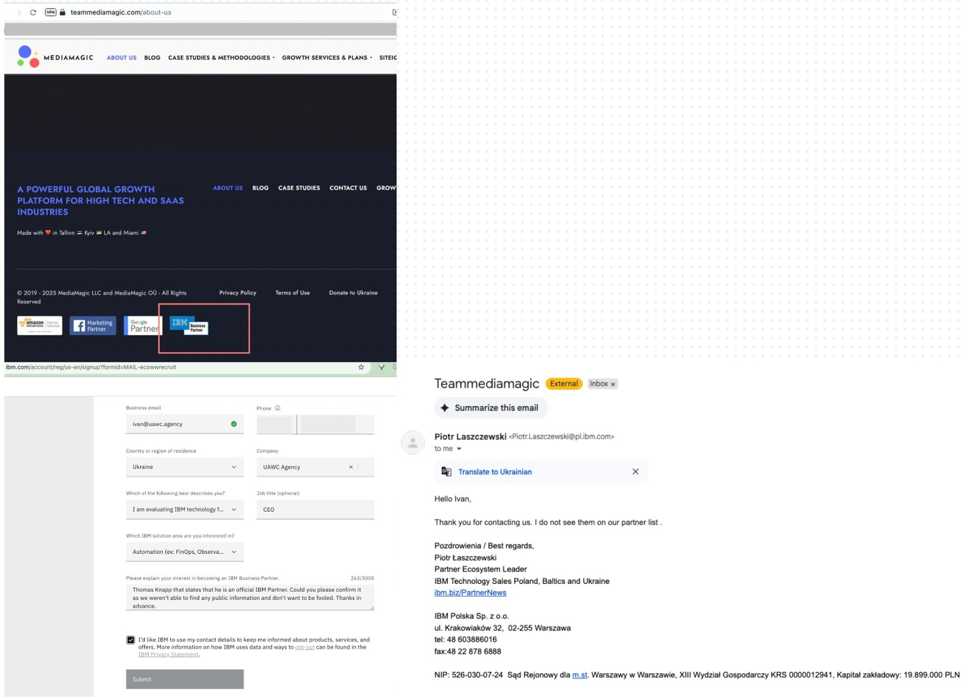Click the padlock site security icon
The width and height of the screenshot is (964, 698).
pyautogui.click(x=63, y=12)
